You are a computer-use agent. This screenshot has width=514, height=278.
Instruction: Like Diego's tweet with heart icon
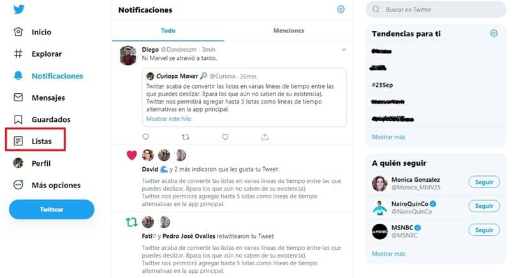[225, 136]
